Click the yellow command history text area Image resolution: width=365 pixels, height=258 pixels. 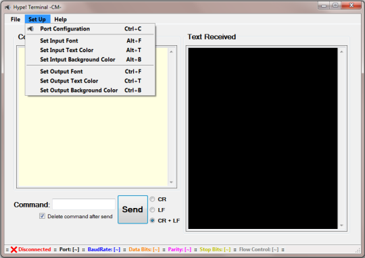(93, 140)
